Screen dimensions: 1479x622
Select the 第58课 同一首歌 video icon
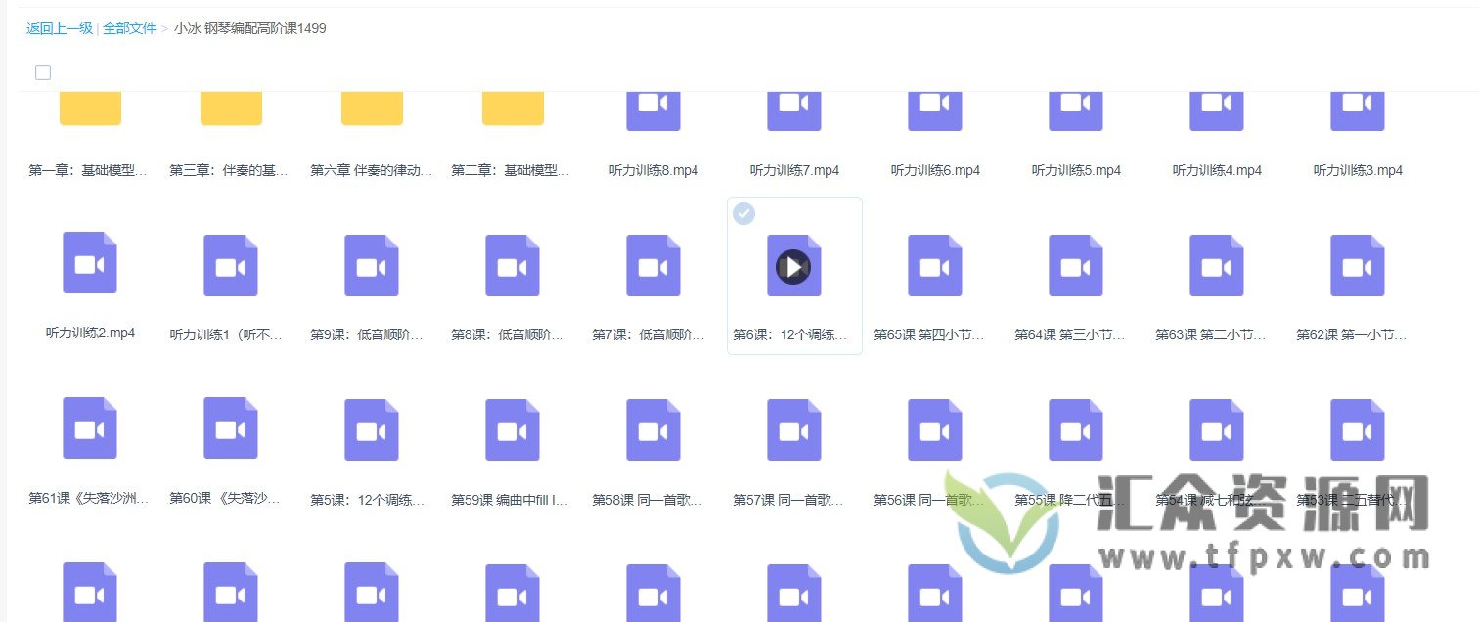(652, 427)
